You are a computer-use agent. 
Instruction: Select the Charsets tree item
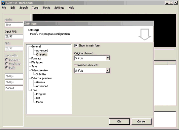click(x=41, y=54)
